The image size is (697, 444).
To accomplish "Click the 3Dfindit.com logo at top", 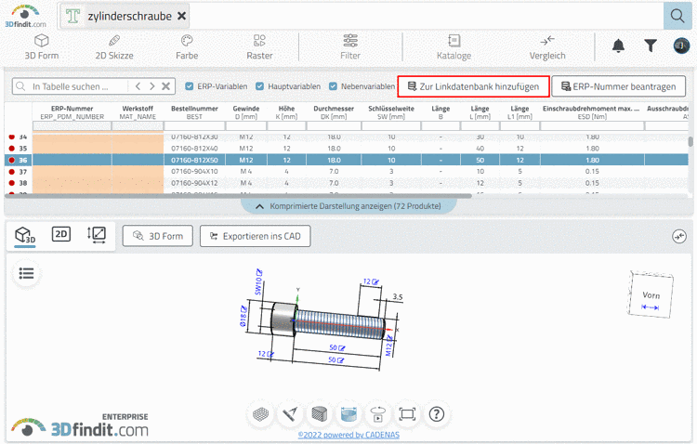I will (25, 16).
